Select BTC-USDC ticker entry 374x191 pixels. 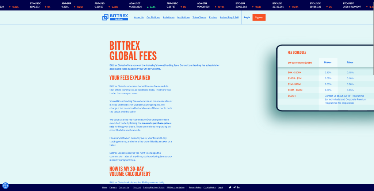point(321,5)
